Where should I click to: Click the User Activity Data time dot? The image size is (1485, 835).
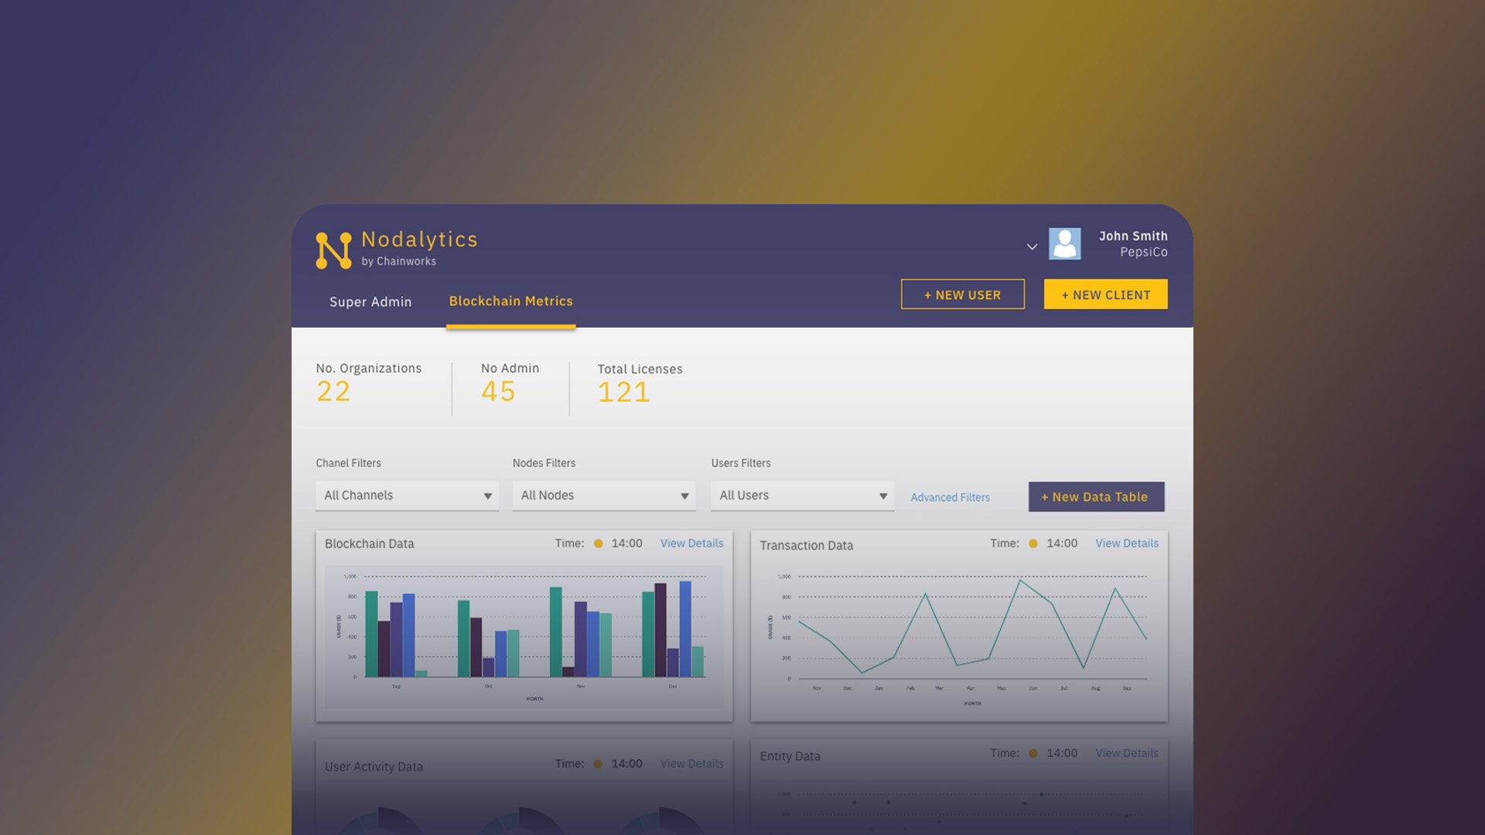pos(598,764)
